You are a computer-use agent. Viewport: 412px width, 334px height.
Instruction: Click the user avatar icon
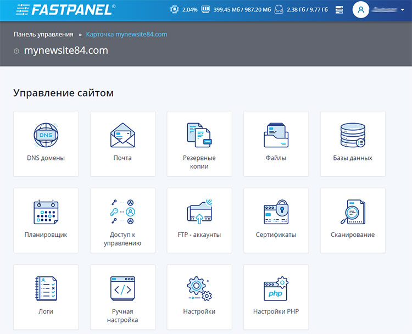point(360,10)
